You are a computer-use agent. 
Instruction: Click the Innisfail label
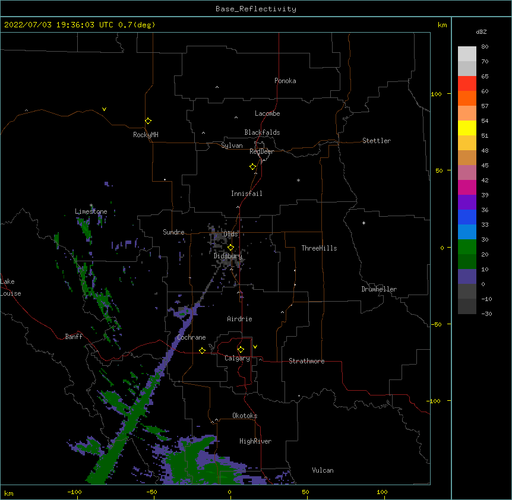246,194
